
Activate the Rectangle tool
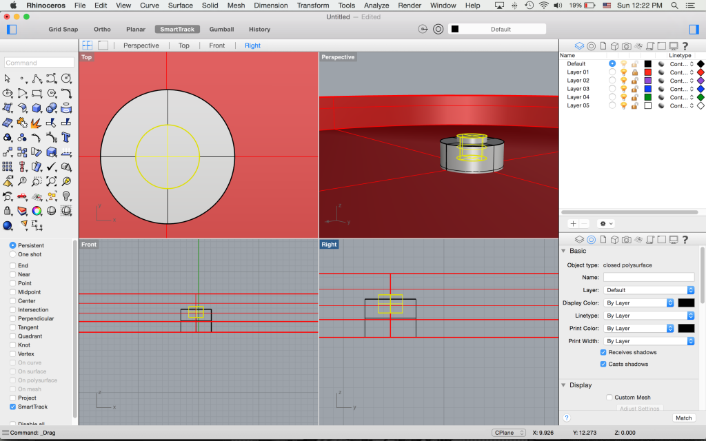[x=37, y=94]
